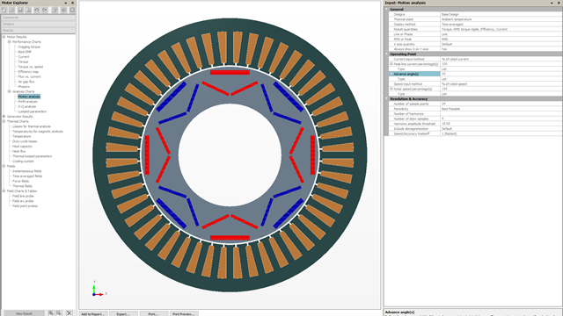The height and width of the screenshot is (316, 563).
Task: Edit the Result quantities value field
Action: tap(501, 29)
